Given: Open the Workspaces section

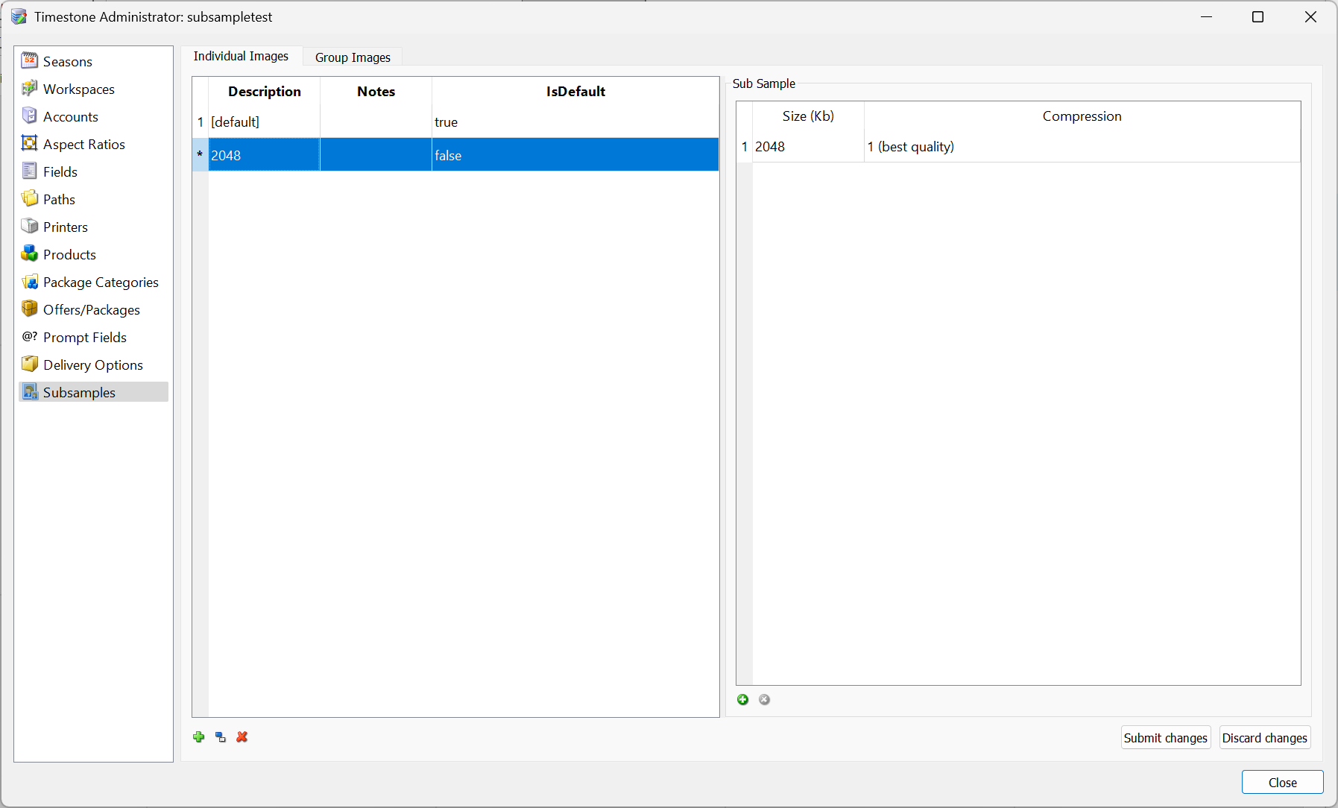Looking at the screenshot, I should coord(93,89).
